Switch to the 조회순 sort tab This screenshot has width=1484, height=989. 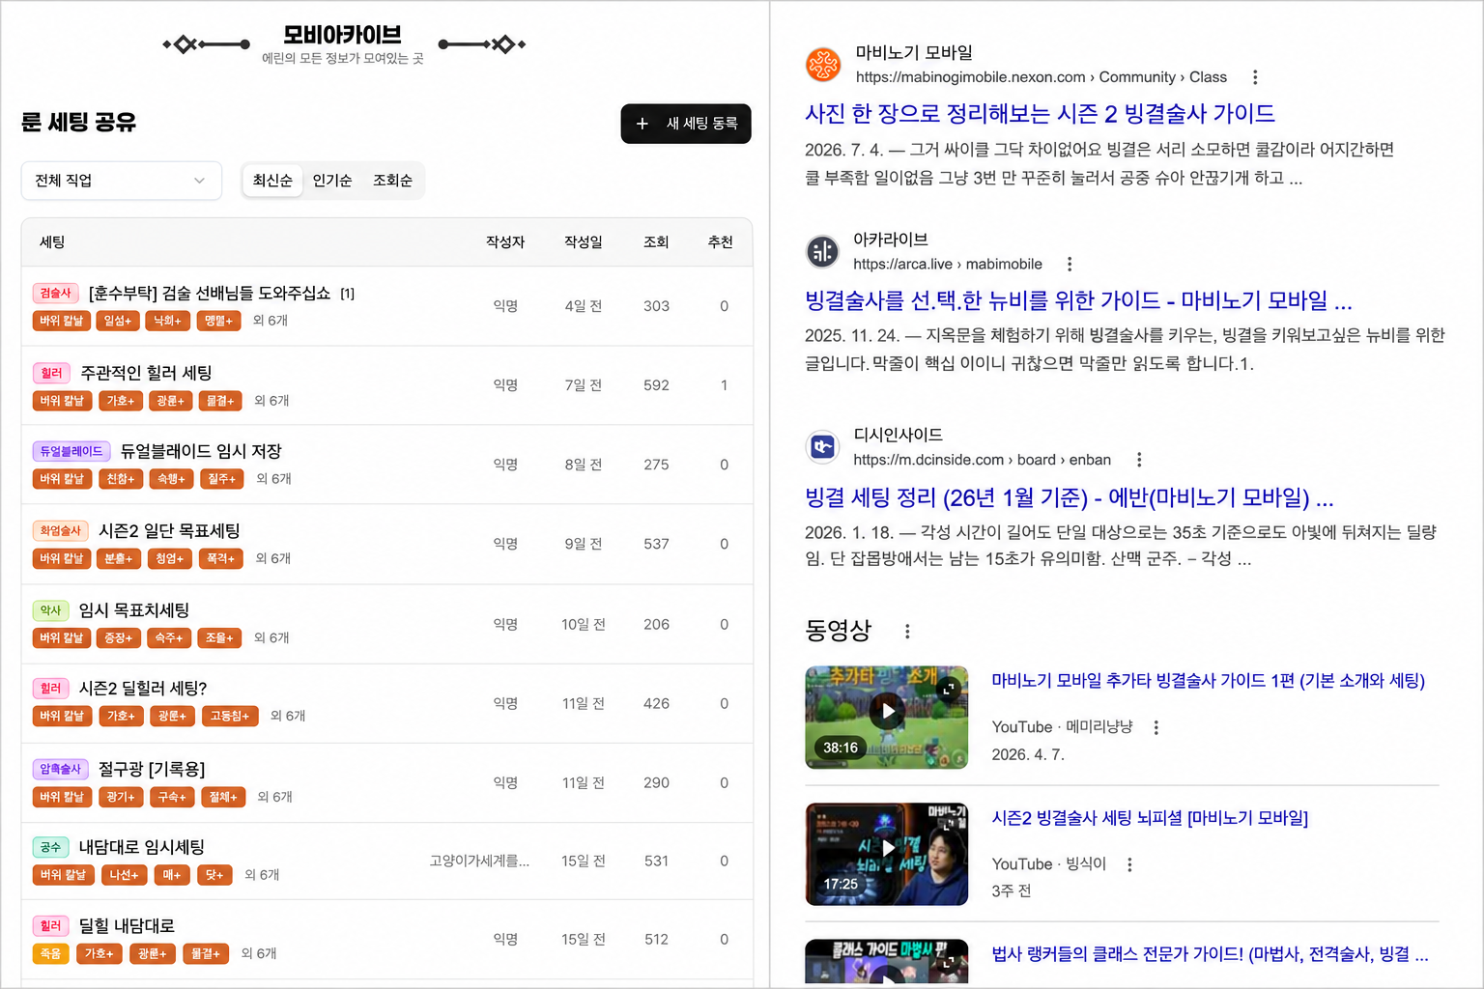coord(392,181)
